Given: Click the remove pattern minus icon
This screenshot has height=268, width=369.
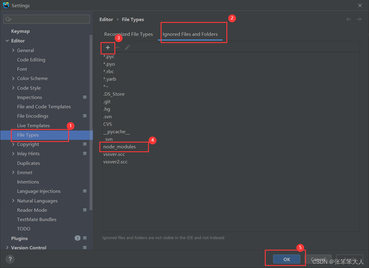Looking at the screenshot, I should coord(117,48).
